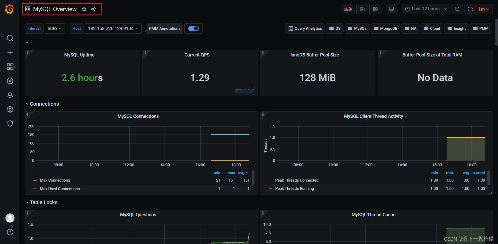Click the MySQL Connections panel title
The height and width of the screenshot is (244, 498).
coord(138,116)
